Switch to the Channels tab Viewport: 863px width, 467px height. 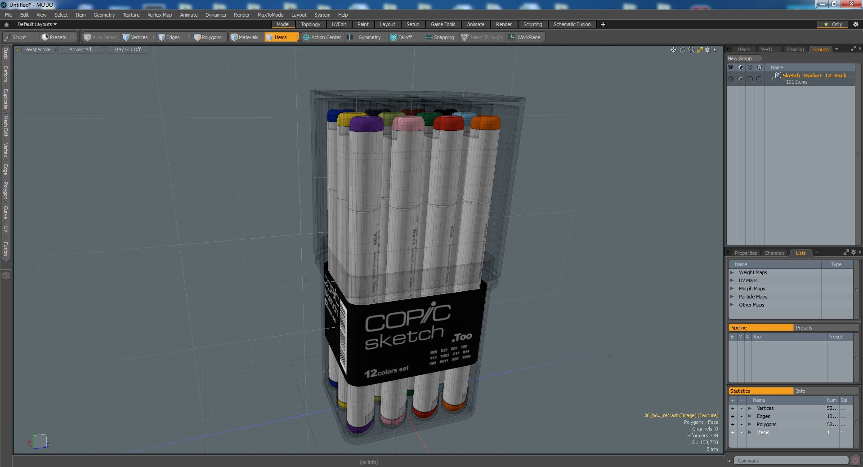tap(774, 253)
